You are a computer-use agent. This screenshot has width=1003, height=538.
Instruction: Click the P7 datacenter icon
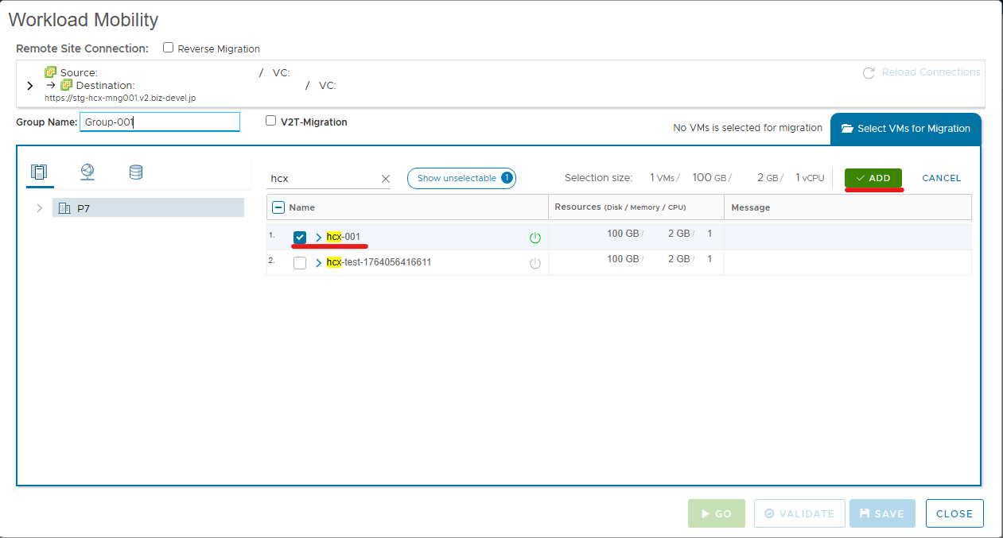64,208
